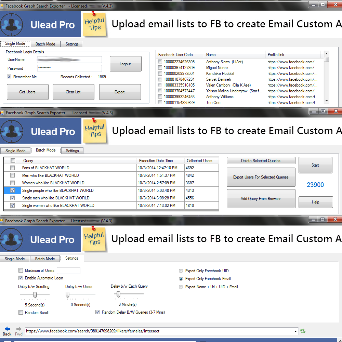Click the Collected Users column header
This screenshot has height=342, width=342.
(201, 161)
